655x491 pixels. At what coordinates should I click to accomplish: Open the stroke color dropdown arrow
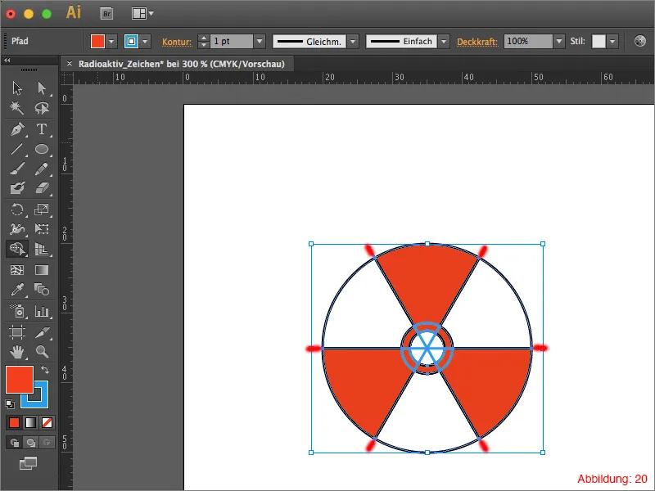point(145,42)
